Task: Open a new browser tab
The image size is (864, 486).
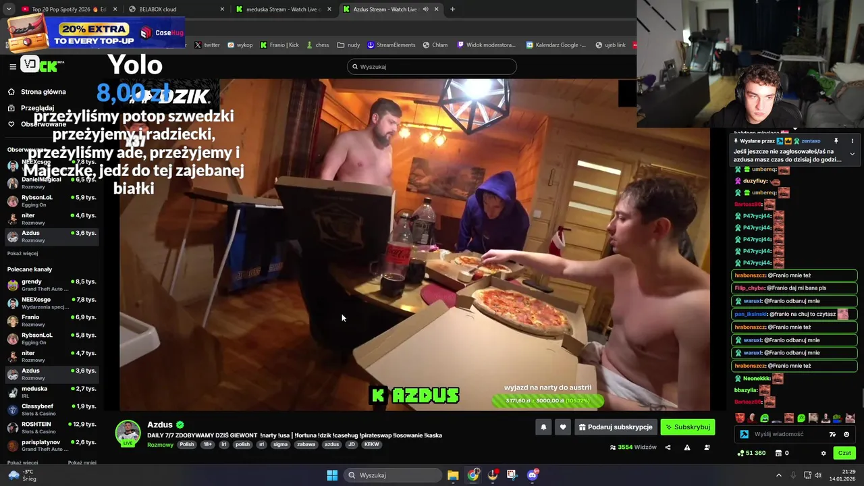Action: point(452,9)
